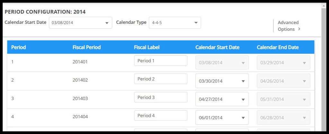Screen dimensions: 329x134
Task: Edit the Period 4 fiscal label field
Action: point(160,116)
